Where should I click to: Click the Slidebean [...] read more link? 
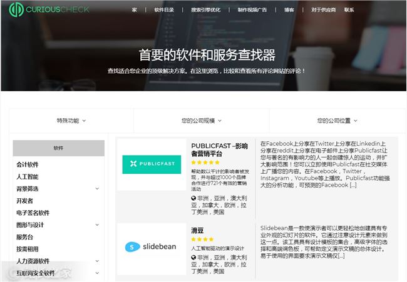pyautogui.click(x=341, y=256)
